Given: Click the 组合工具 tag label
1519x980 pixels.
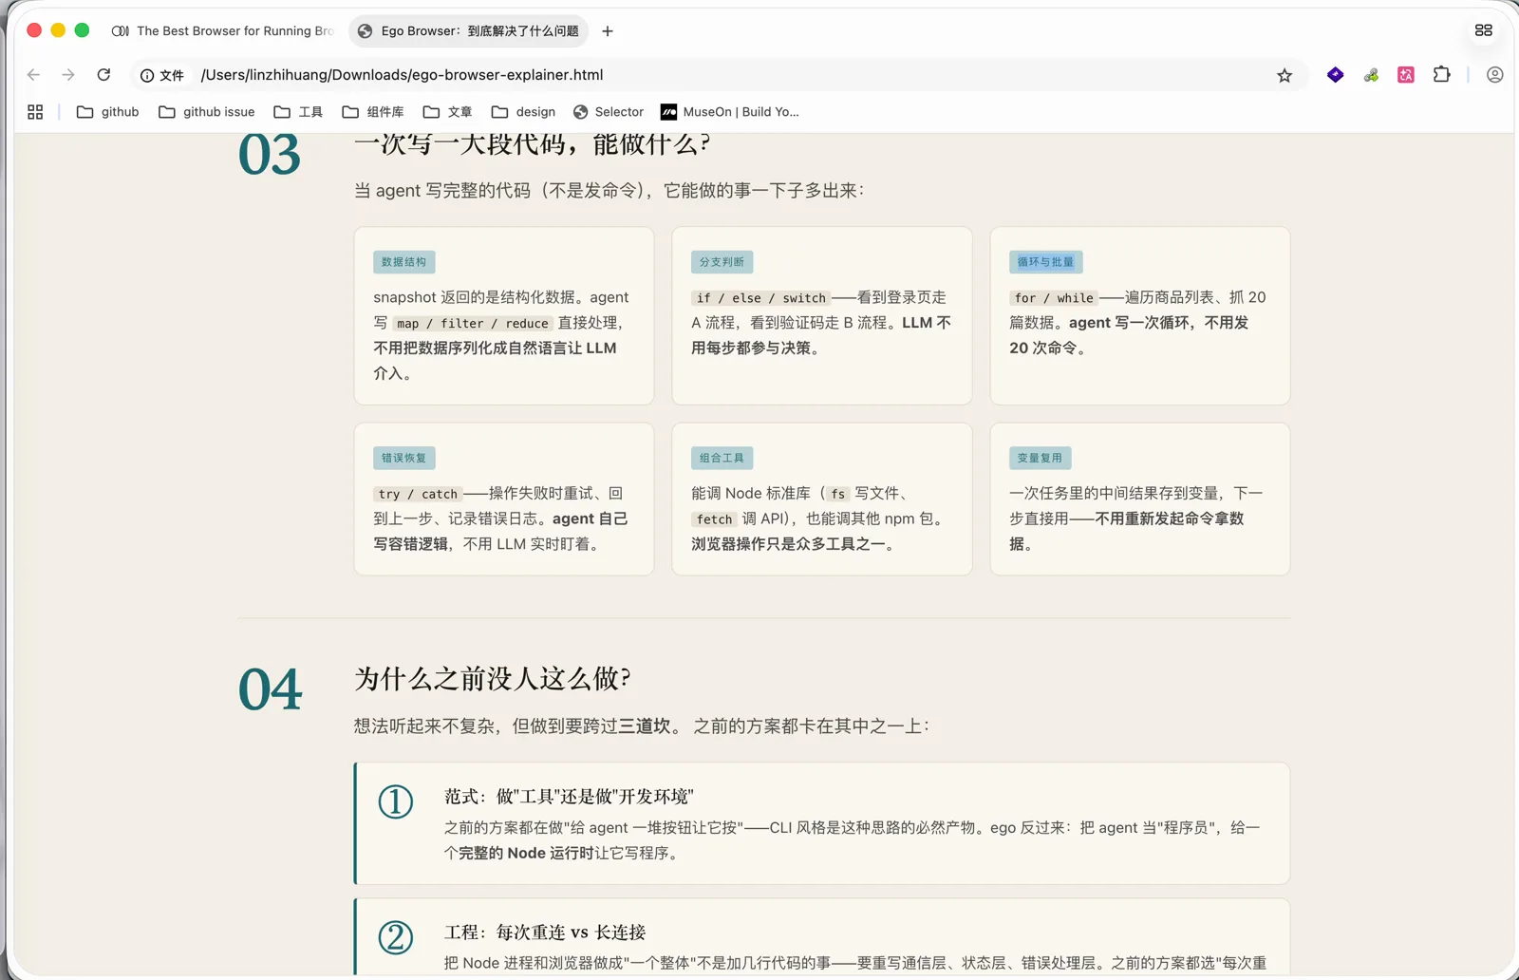Looking at the screenshot, I should [722, 458].
